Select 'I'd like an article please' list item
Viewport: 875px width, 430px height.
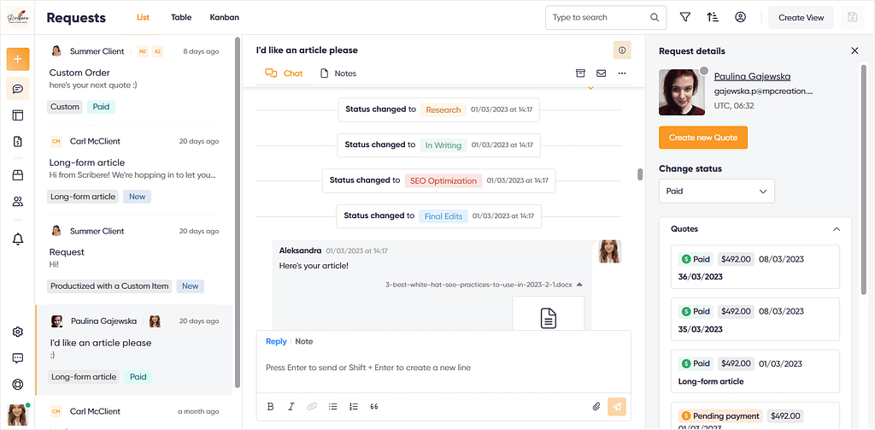pos(134,350)
